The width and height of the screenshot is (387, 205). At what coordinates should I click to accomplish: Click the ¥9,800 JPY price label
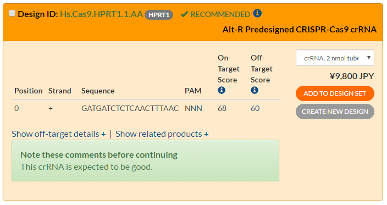pyautogui.click(x=352, y=76)
